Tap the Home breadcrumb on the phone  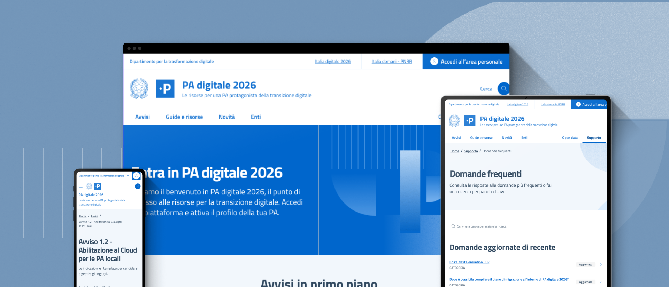coord(83,216)
